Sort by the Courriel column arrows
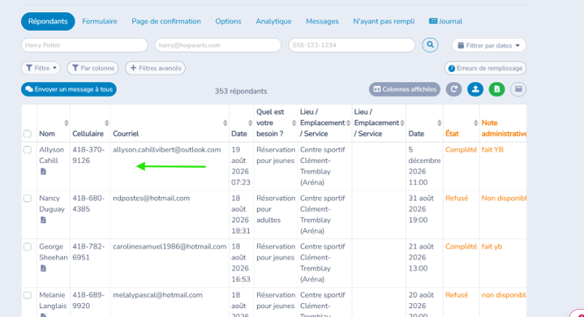 [x=225, y=122]
